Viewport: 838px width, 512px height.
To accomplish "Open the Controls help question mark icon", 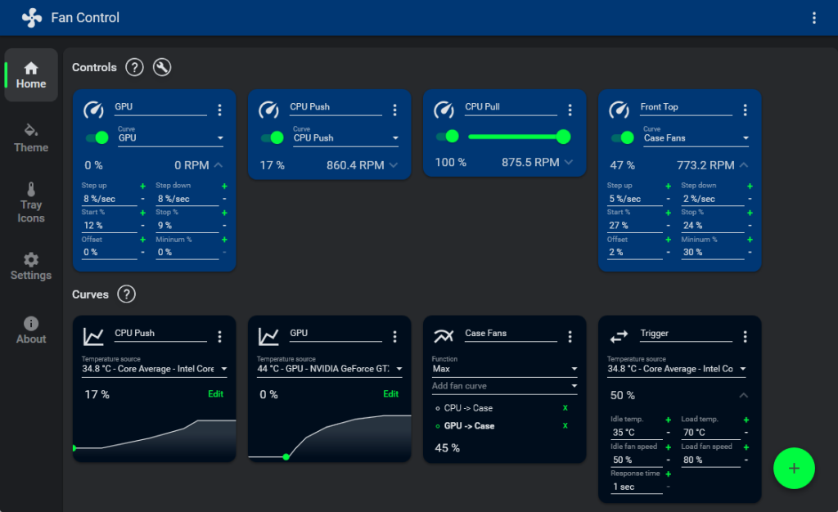I will point(134,67).
